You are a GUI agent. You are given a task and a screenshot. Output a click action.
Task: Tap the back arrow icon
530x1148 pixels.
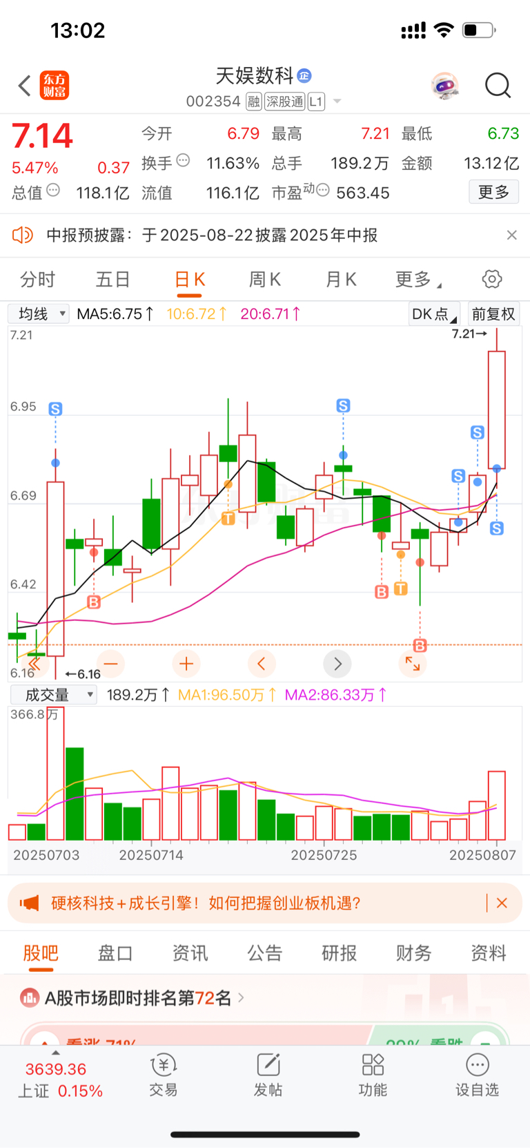[25, 86]
